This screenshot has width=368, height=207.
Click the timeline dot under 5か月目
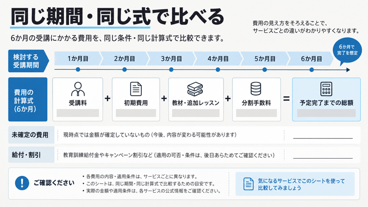click(x=265, y=69)
